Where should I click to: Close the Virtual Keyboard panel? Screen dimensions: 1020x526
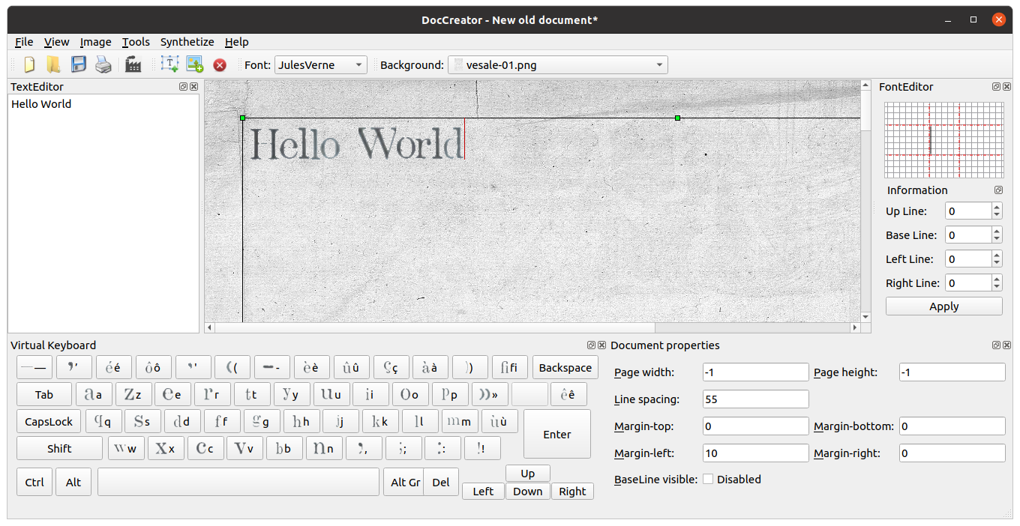(601, 345)
